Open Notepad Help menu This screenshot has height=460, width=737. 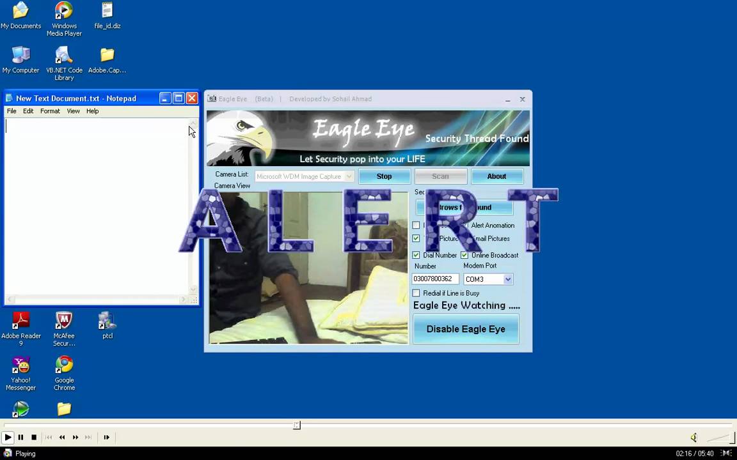coord(93,111)
